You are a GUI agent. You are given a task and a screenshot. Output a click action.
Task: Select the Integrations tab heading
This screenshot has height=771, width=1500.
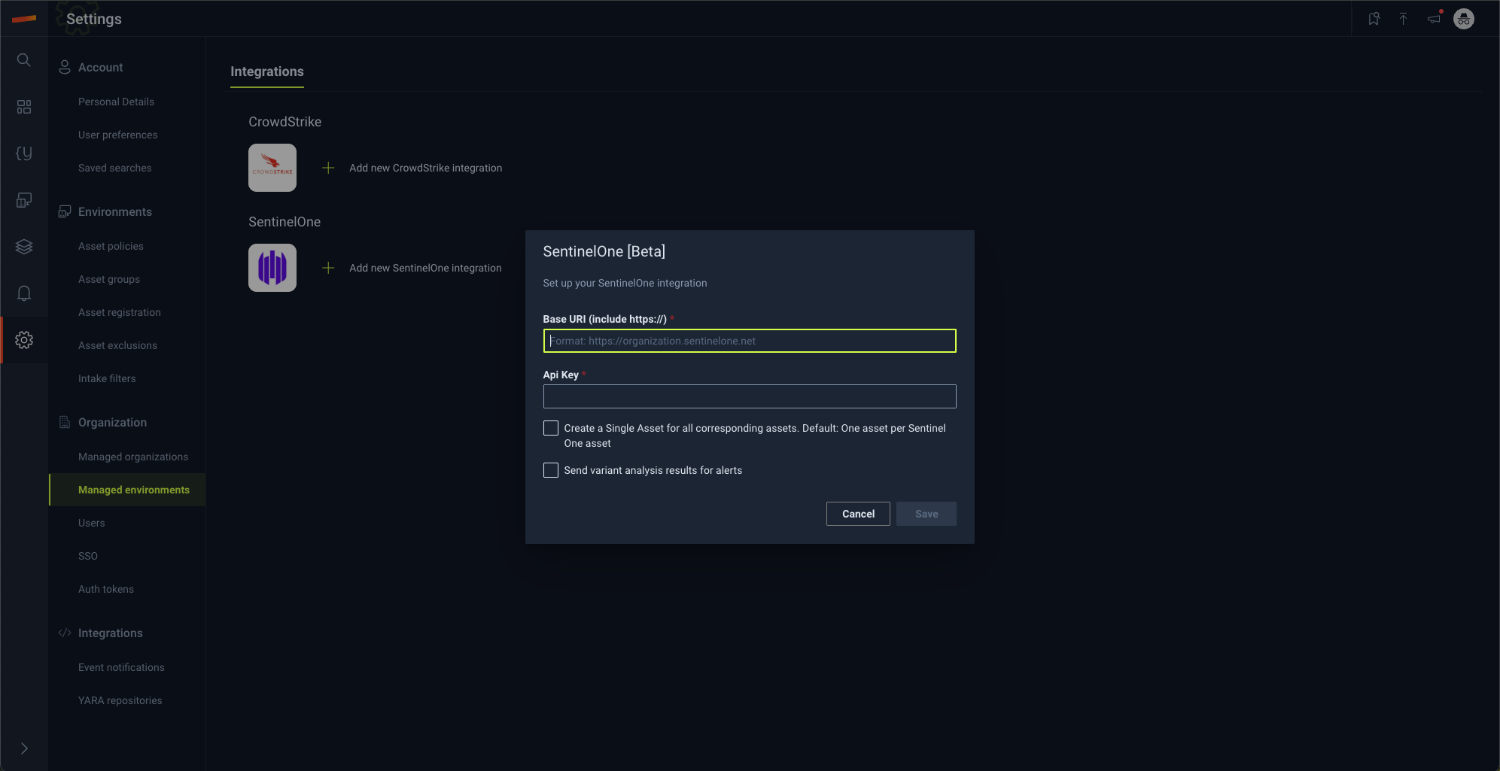[x=267, y=71]
